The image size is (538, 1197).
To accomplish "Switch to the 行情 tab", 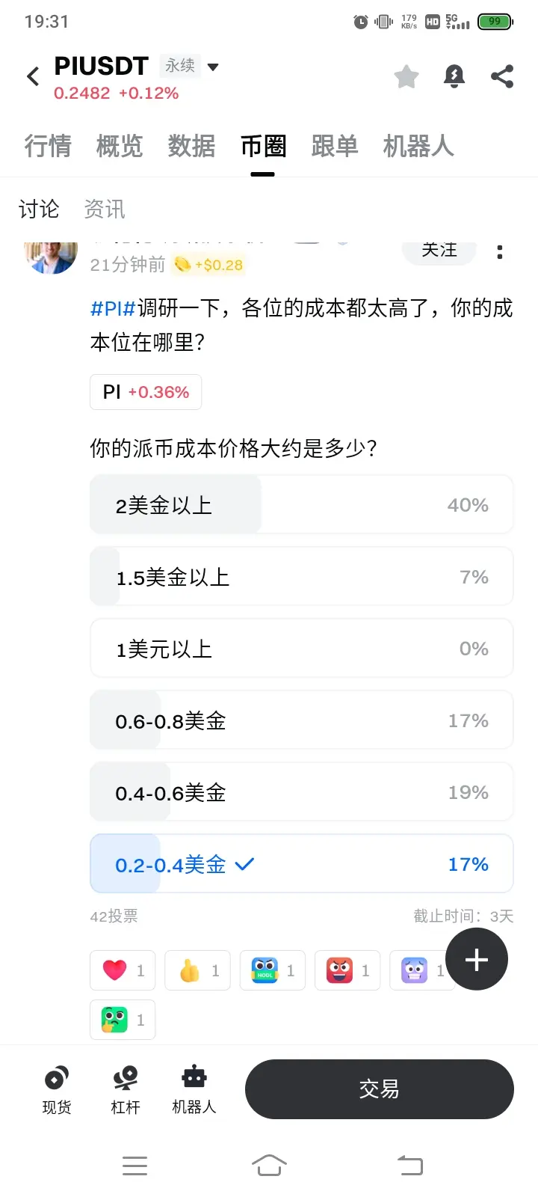I will pos(48,146).
